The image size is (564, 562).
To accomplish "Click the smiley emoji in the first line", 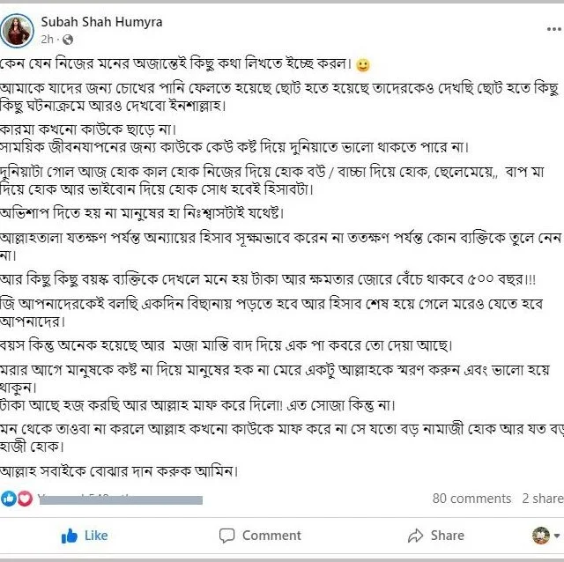I will [x=362, y=65].
